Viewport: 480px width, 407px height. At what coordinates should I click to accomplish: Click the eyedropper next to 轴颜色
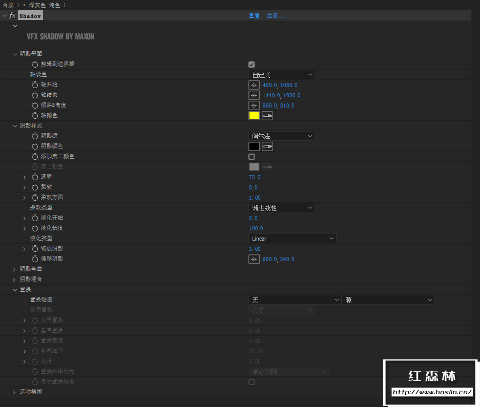(267, 116)
